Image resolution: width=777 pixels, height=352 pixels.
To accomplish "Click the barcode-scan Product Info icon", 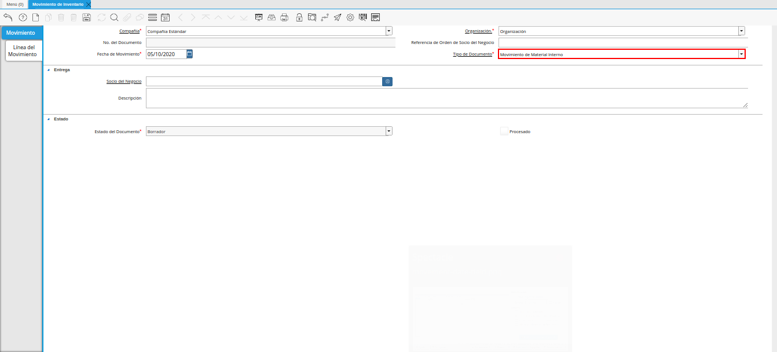I will coord(363,17).
